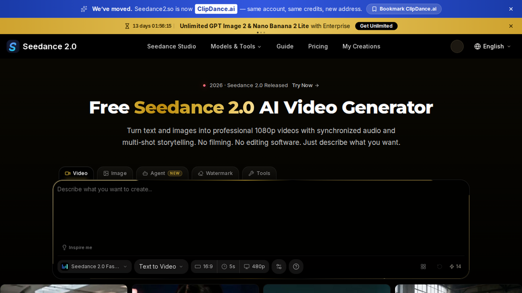522x293 pixels.
Task: Change the 480p resolution setting
Action: tap(254, 266)
